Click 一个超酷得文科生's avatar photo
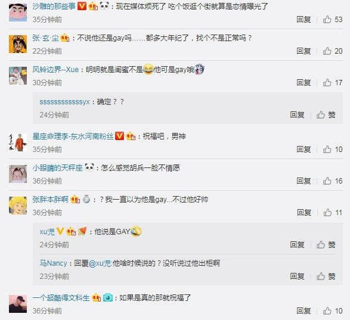The height and width of the screenshot is (320, 350). click(x=18, y=304)
